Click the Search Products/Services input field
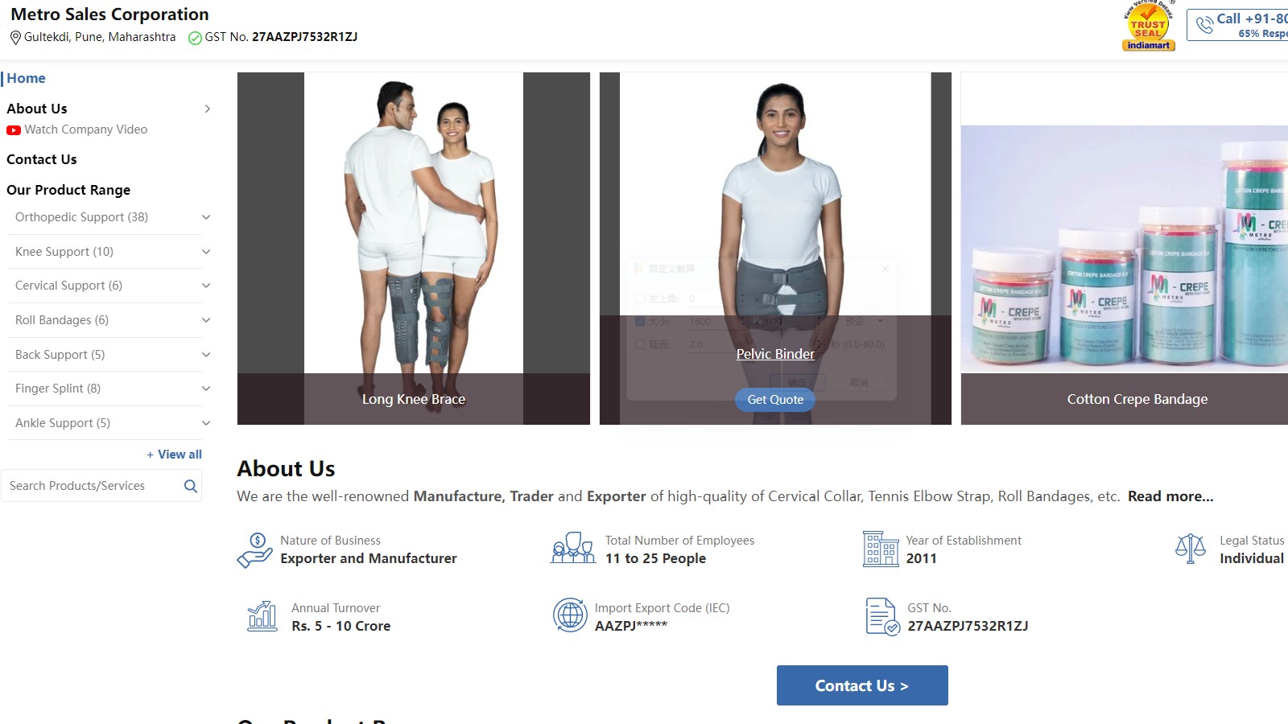This screenshot has height=724, width=1288. coord(91,486)
